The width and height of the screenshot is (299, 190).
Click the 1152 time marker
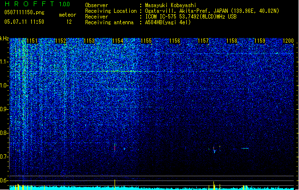(x=60, y=41)
